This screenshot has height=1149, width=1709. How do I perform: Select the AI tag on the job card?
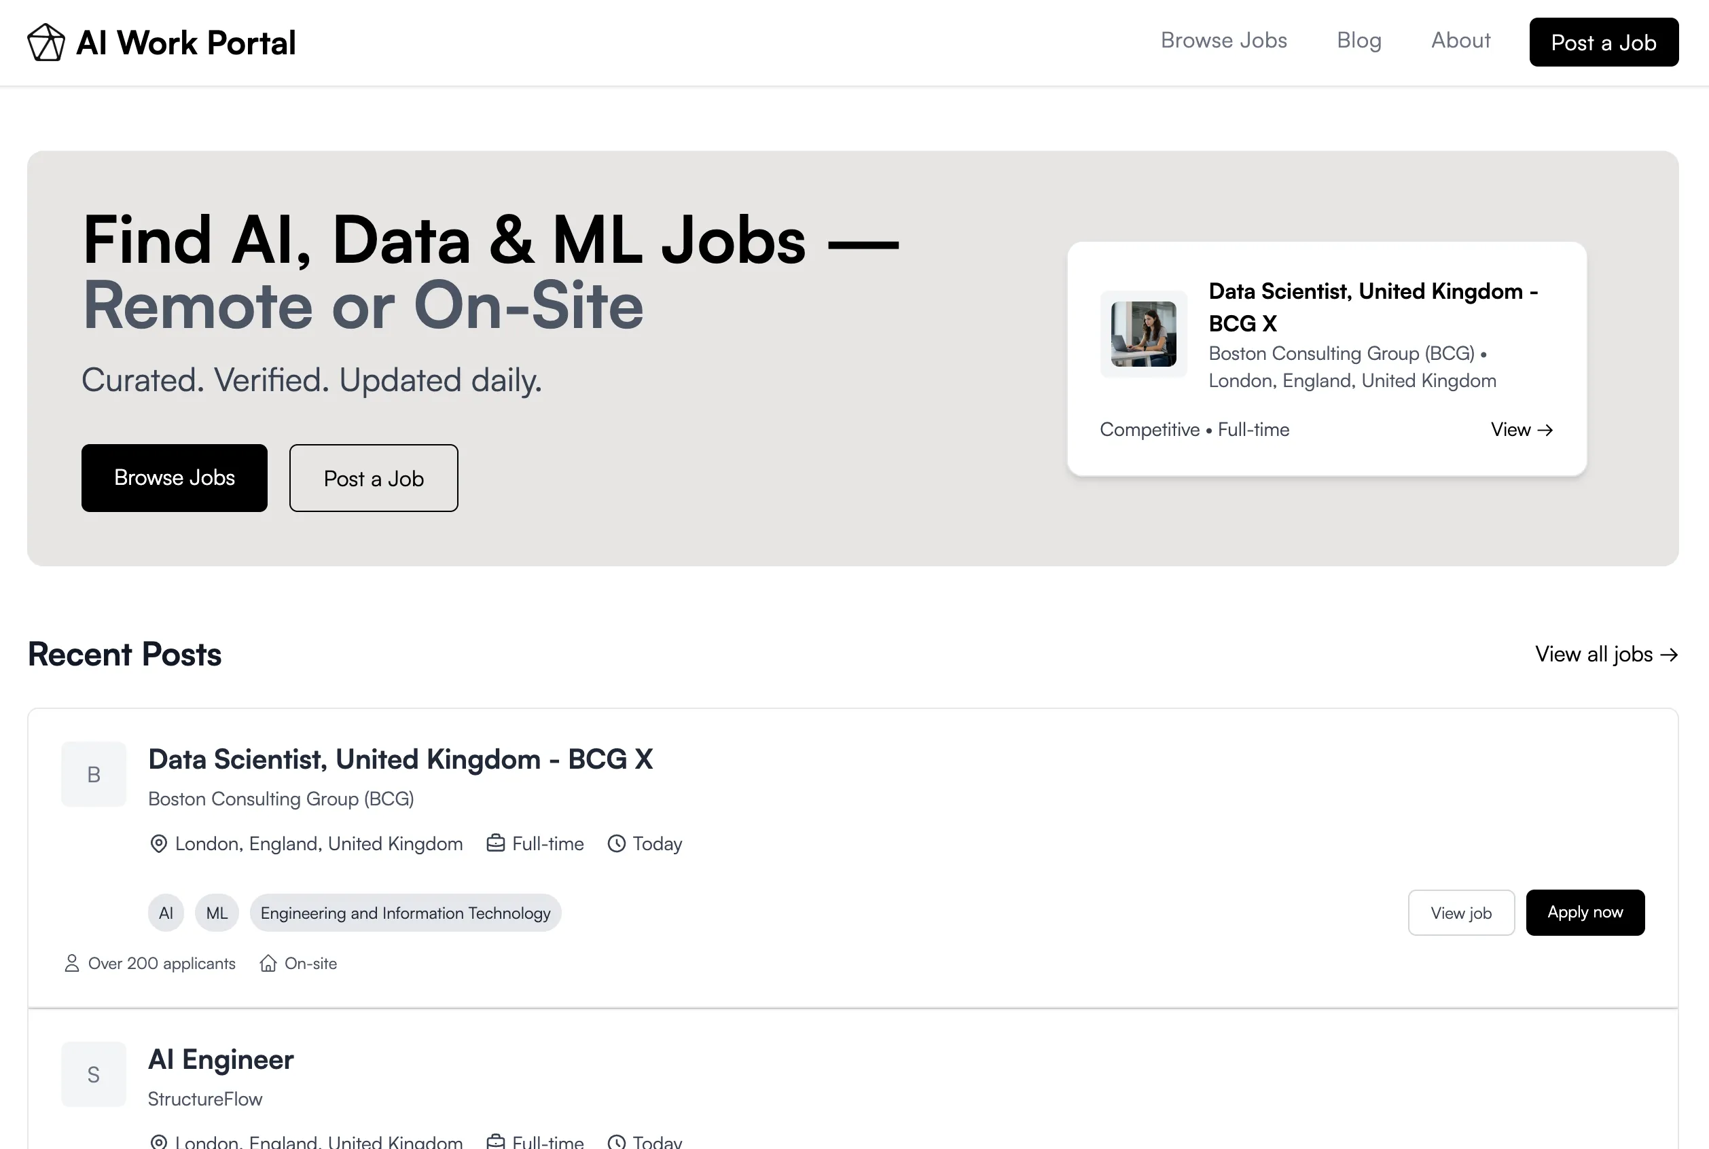point(166,912)
